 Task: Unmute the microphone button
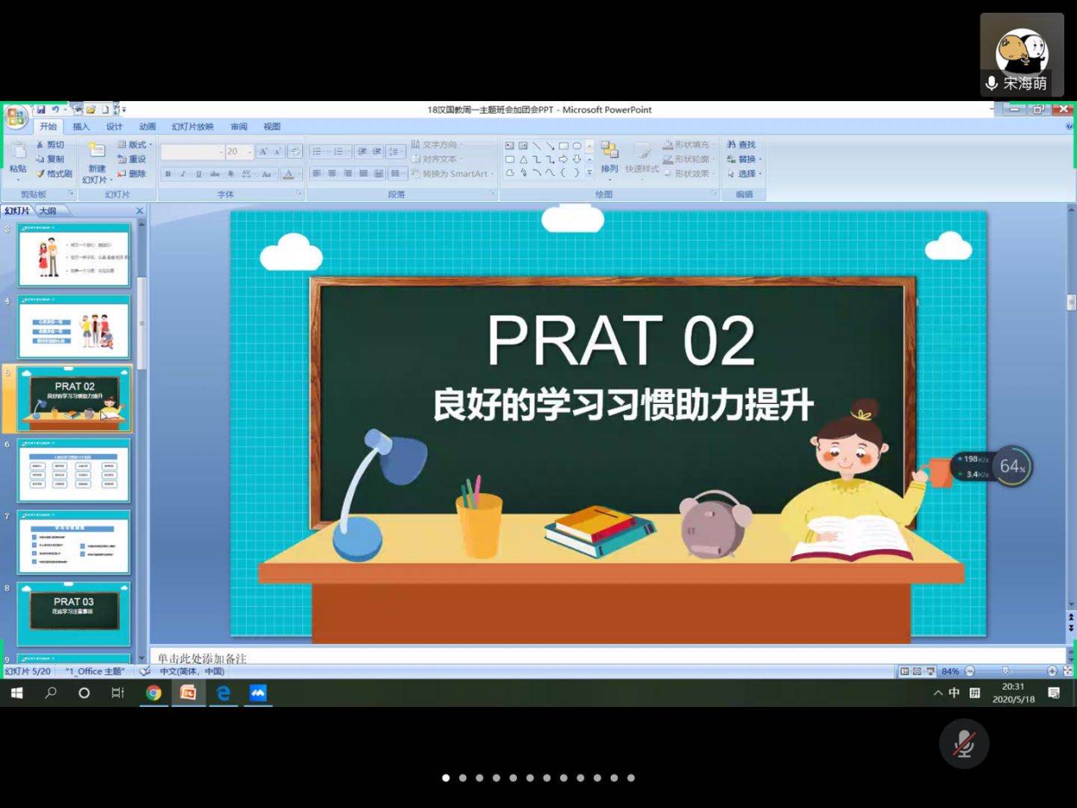(963, 744)
